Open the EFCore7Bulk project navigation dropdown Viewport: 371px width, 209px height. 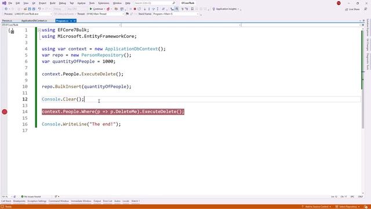[x=61, y=25]
